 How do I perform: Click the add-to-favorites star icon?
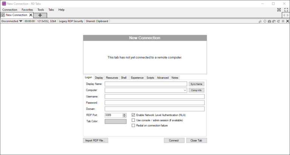pos(260,21)
